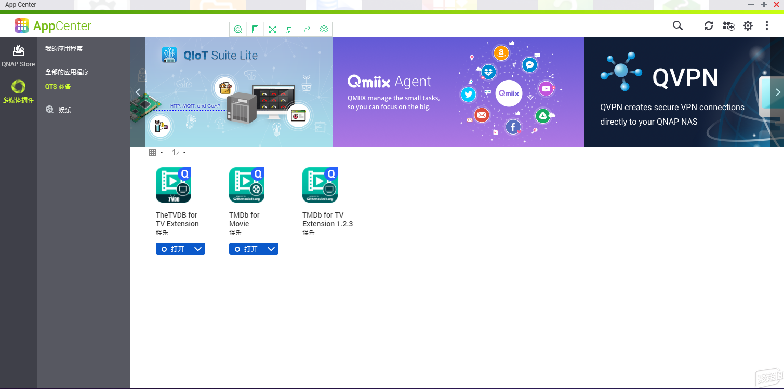
Task: Click the Qmiix Agent banner
Action: tap(458, 92)
